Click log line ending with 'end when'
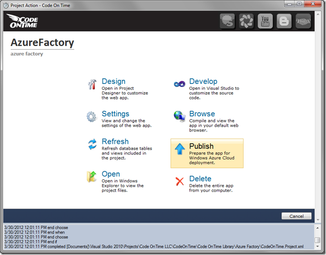 pos(34,232)
